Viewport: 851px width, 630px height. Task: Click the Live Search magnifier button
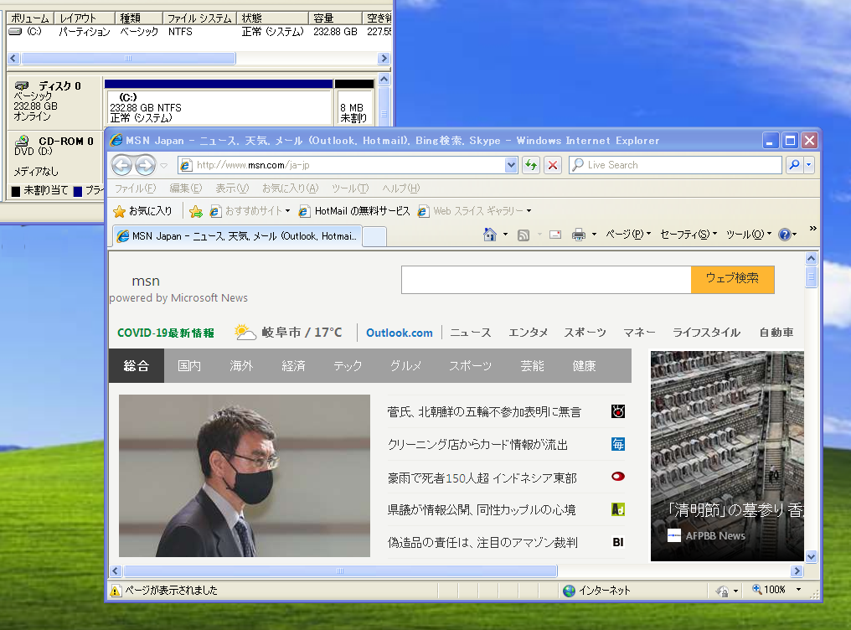pyautogui.click(x=795, y=165)
